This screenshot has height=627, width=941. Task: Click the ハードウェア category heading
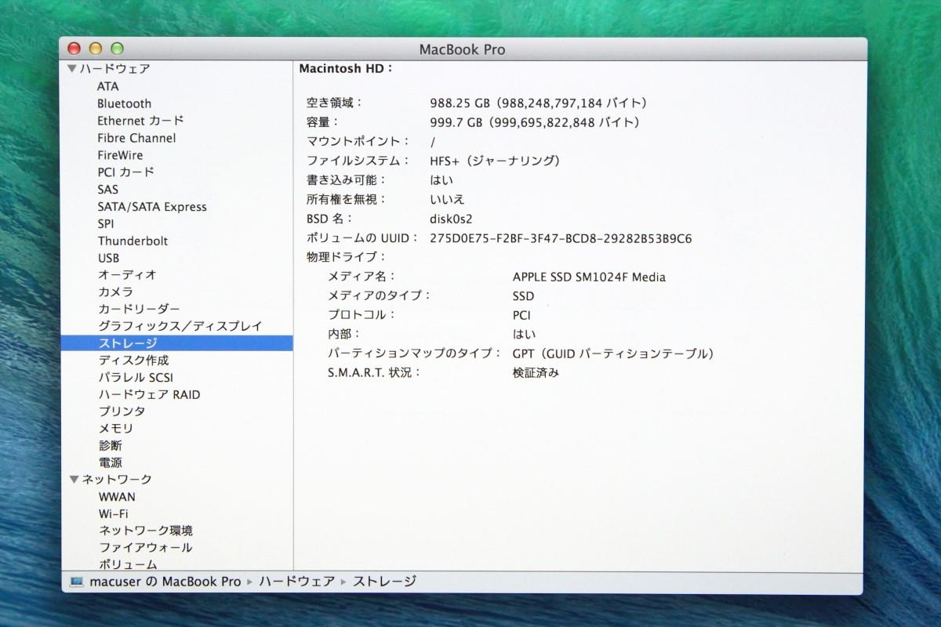coord(115,69)
